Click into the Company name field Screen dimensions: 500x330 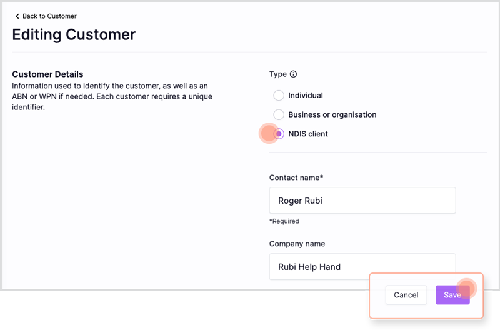coord(362,266)
